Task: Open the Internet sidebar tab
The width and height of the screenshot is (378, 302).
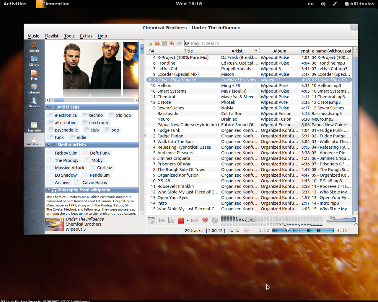Action: click(x=34, y=89)
